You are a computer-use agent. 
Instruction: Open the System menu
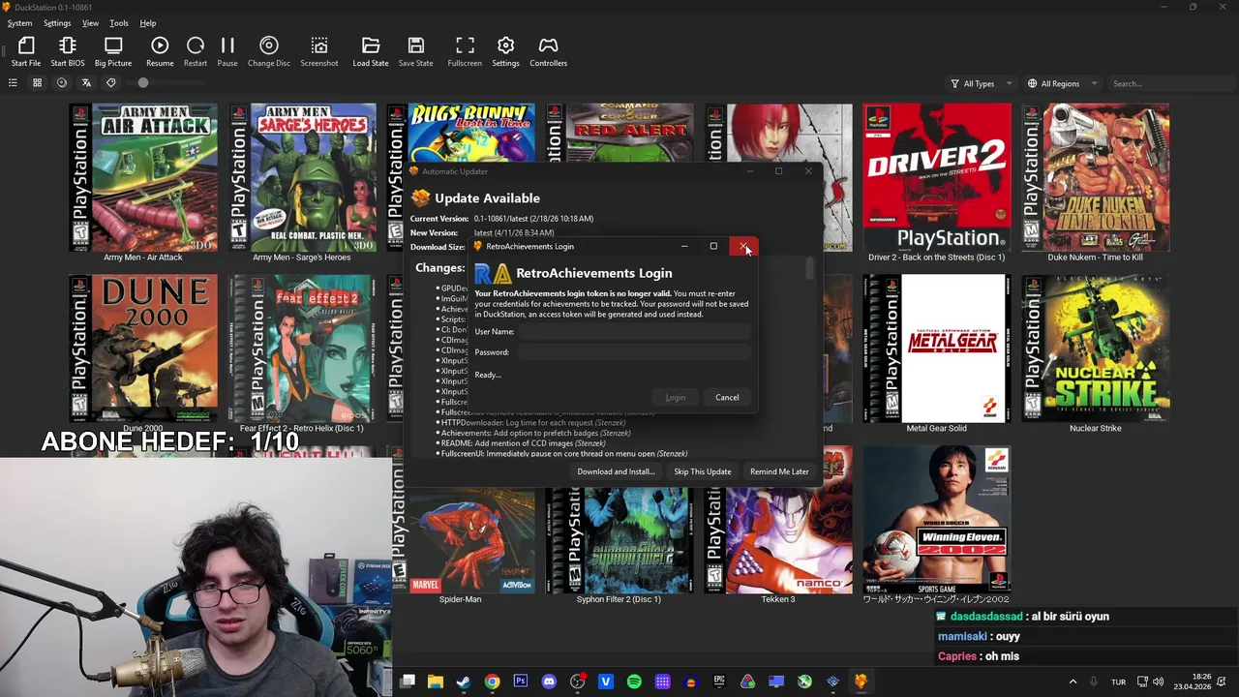click(19, 23)
